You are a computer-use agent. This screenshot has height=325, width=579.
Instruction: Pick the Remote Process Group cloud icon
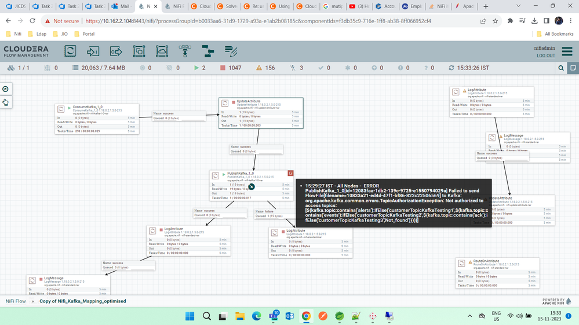[x=162, y=51]
